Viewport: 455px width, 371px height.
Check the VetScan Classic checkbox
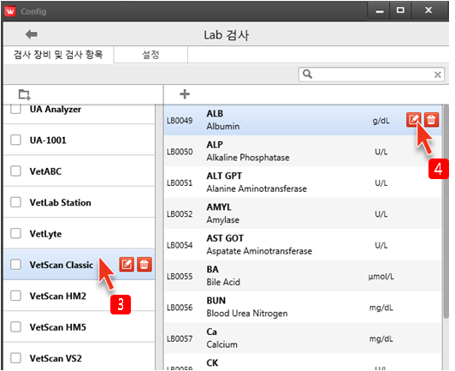coord(15,265)
